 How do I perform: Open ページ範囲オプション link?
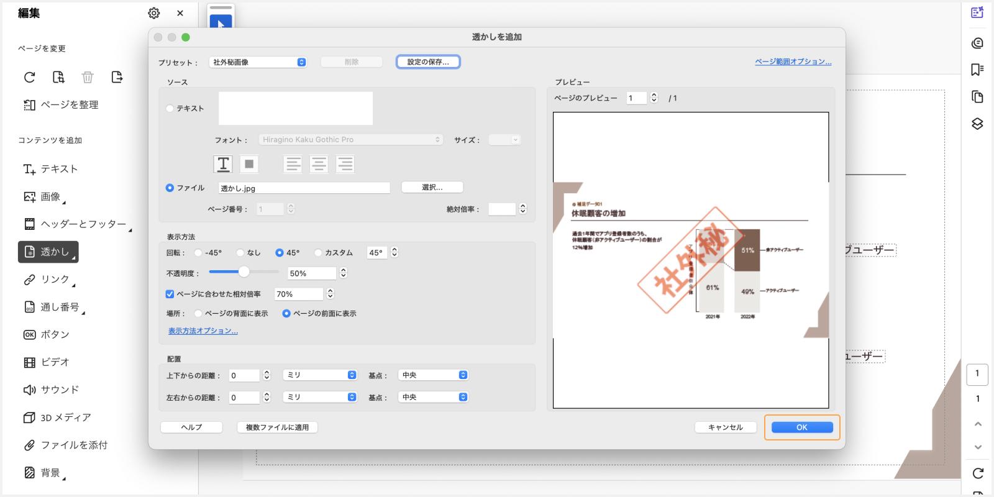tap(793, 62)
